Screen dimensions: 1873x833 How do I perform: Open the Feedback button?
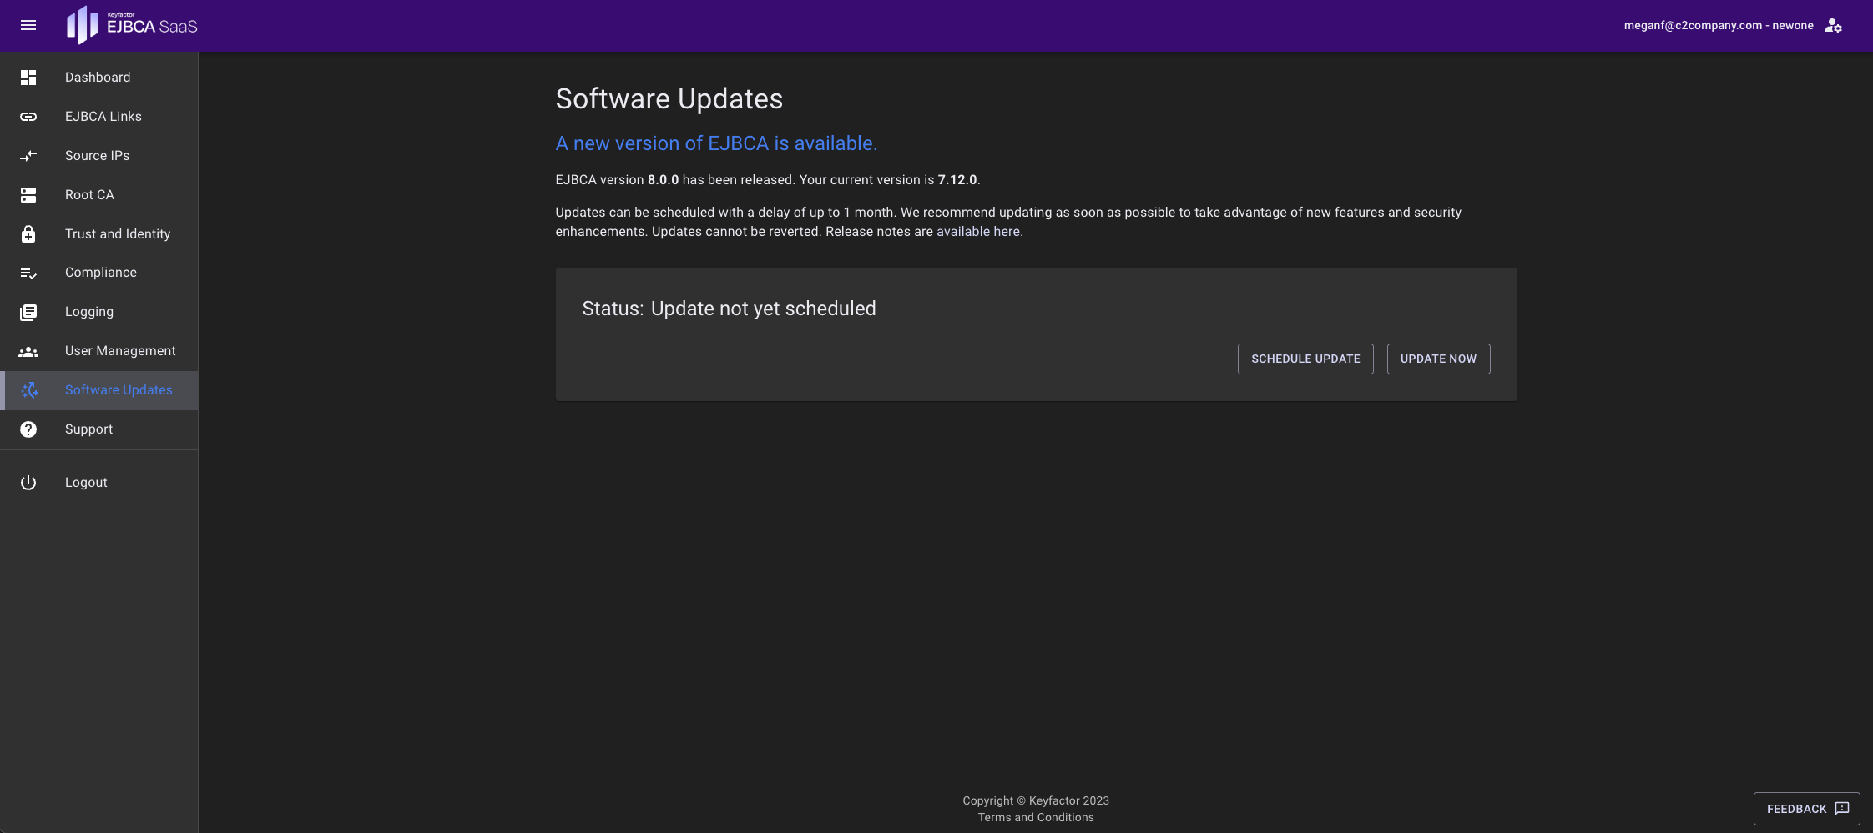click(x=1806, y=809)
